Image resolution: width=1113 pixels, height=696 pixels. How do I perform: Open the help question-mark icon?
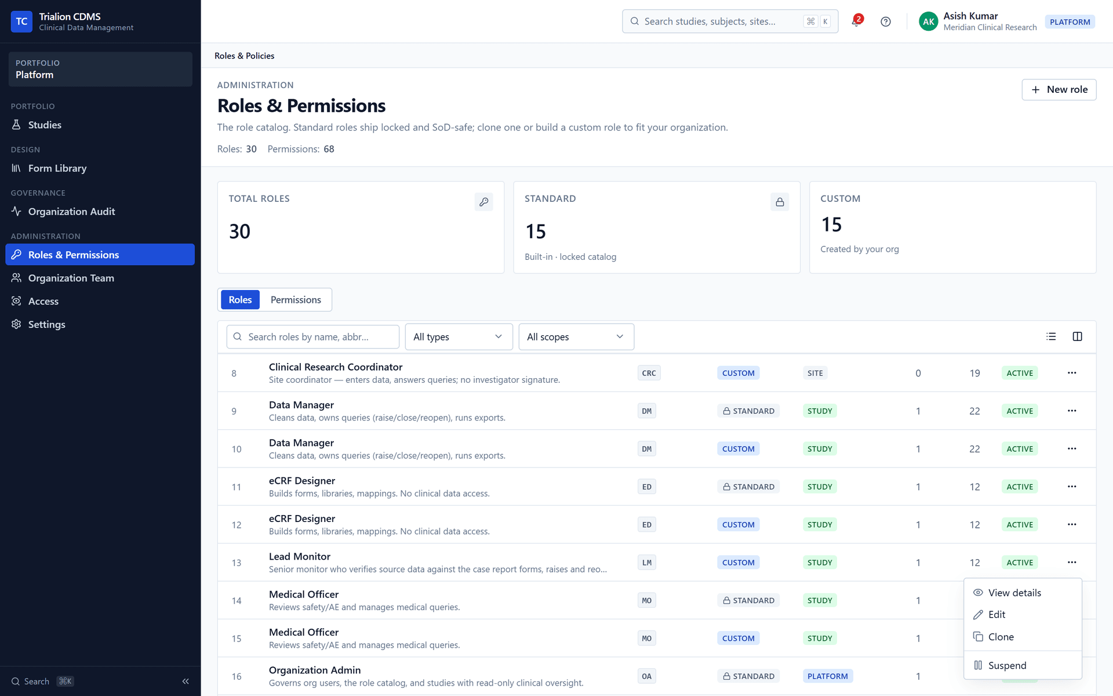coord(885,21)
